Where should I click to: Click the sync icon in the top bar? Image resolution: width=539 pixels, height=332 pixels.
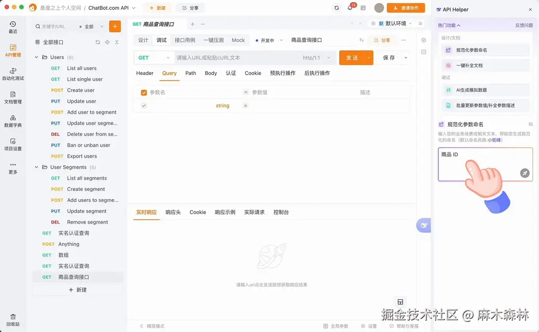(x=336, y=8)
